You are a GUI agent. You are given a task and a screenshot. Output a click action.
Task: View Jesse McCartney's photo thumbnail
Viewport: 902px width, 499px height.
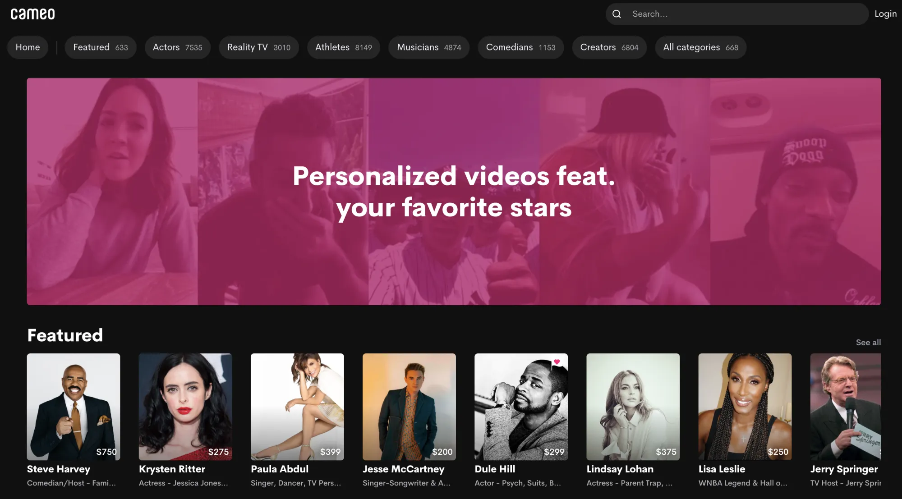(x=409, y=407)
